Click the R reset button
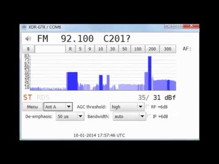The height and width of the screenshot is (164, 219). coord(70,49)
